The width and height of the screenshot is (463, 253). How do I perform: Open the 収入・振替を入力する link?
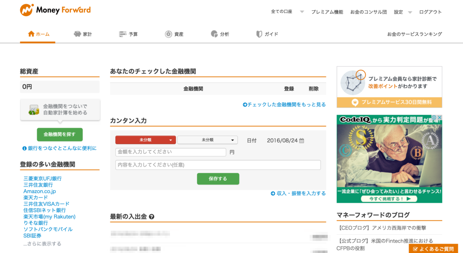298,193
